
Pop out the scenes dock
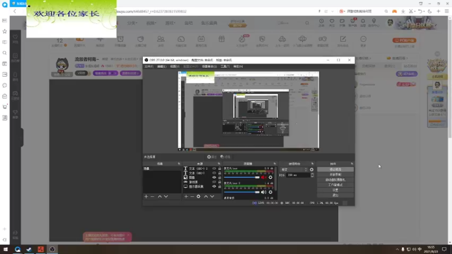click(x=179, y=164)
